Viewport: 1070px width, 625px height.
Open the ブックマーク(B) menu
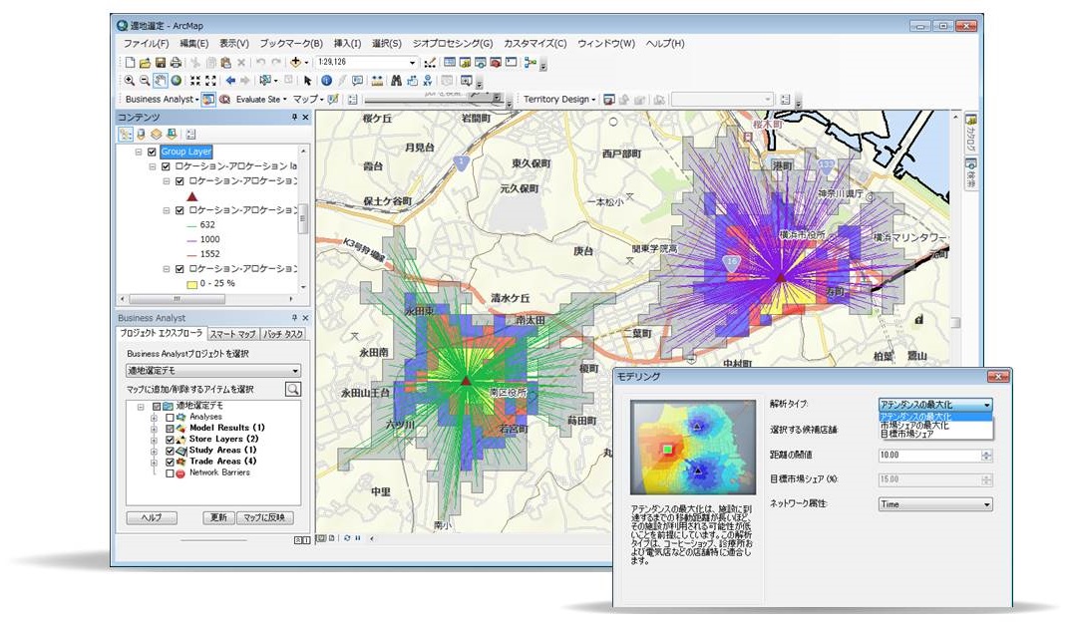(291, 43)
